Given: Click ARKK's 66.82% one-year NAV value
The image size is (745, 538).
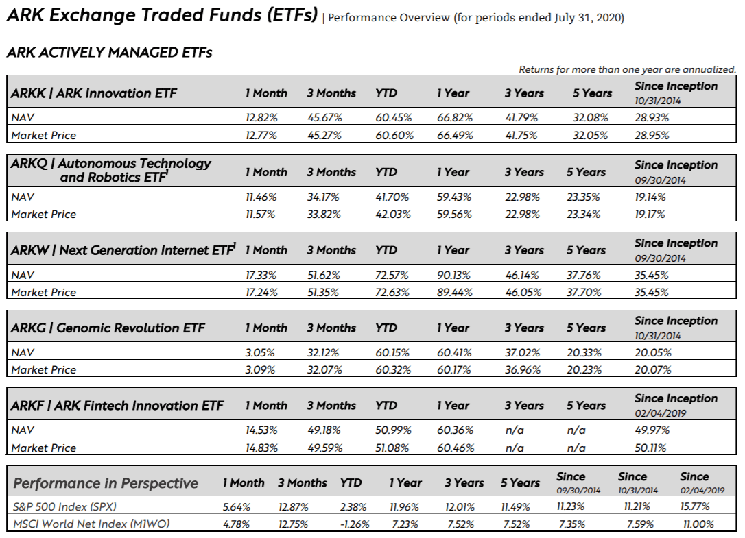Looking at the screenshot, I should coord(454,117).
